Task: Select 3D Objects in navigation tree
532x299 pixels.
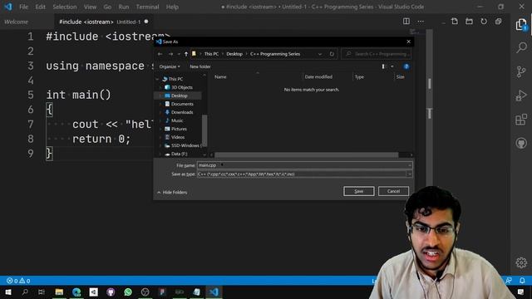Action: (x=182, y=87)
